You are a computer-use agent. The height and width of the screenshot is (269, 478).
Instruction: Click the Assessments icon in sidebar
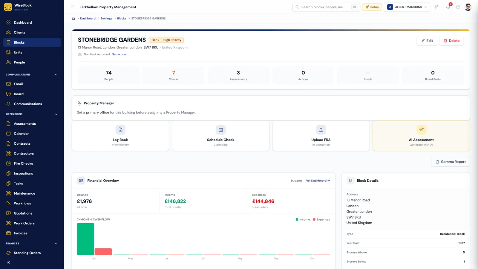8,123
